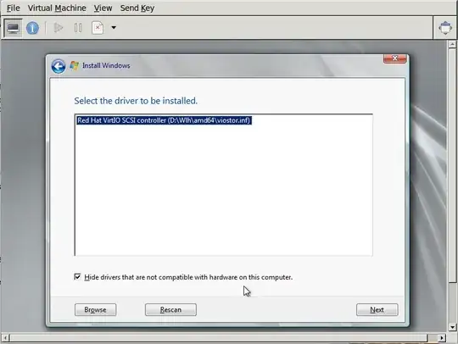Toggle Hide incompatible drivers checkbox
The height and width of the screenshot is (344, 458).
77,276
